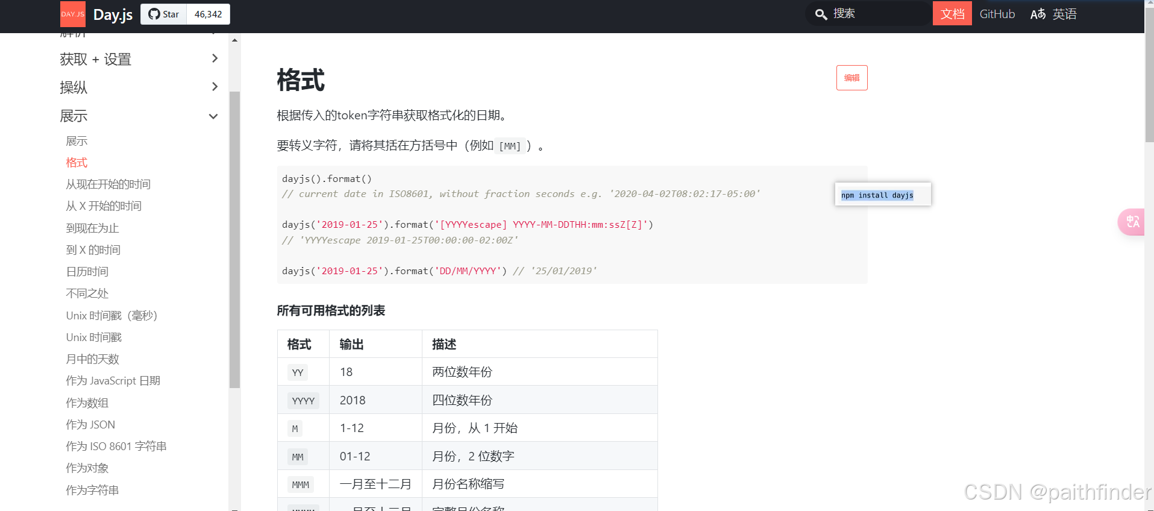Open the 文档 docs tab

[952, 14]
